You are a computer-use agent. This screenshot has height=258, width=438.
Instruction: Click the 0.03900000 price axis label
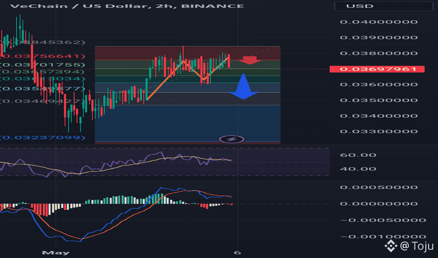click(379, 38)
